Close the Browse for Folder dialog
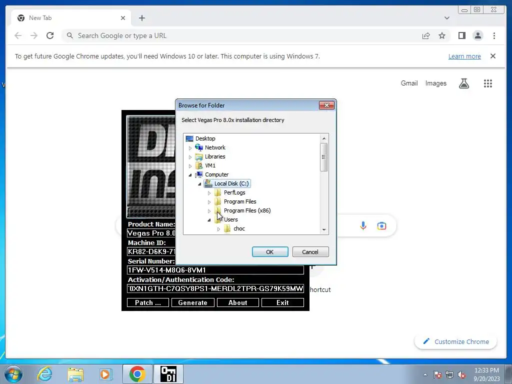This screenshot has height=384, width=512. 326,105
